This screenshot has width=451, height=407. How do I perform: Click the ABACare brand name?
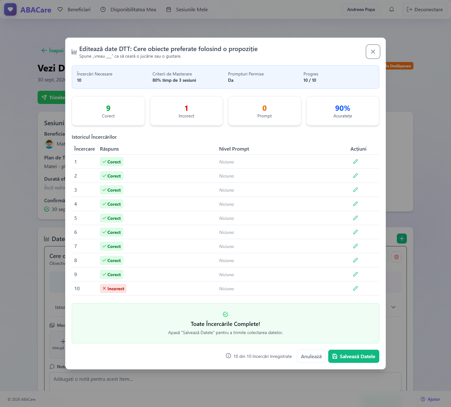pos(36,10)
